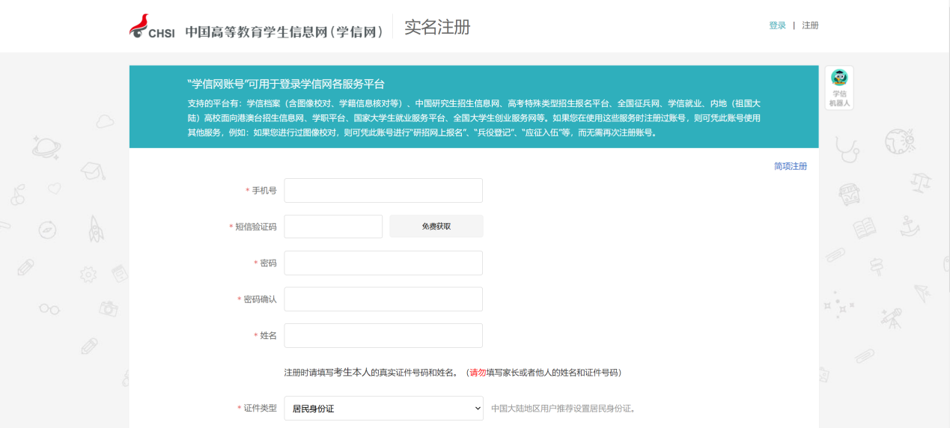This screenshot has height=428, width=950.
Task: Focus the 姓名 input field
Action: click(x=383, y=336)
